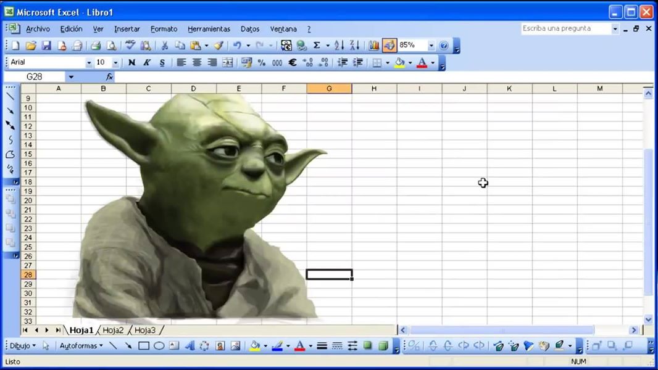Insert a text box from drawing toolbar

point(174,346)
